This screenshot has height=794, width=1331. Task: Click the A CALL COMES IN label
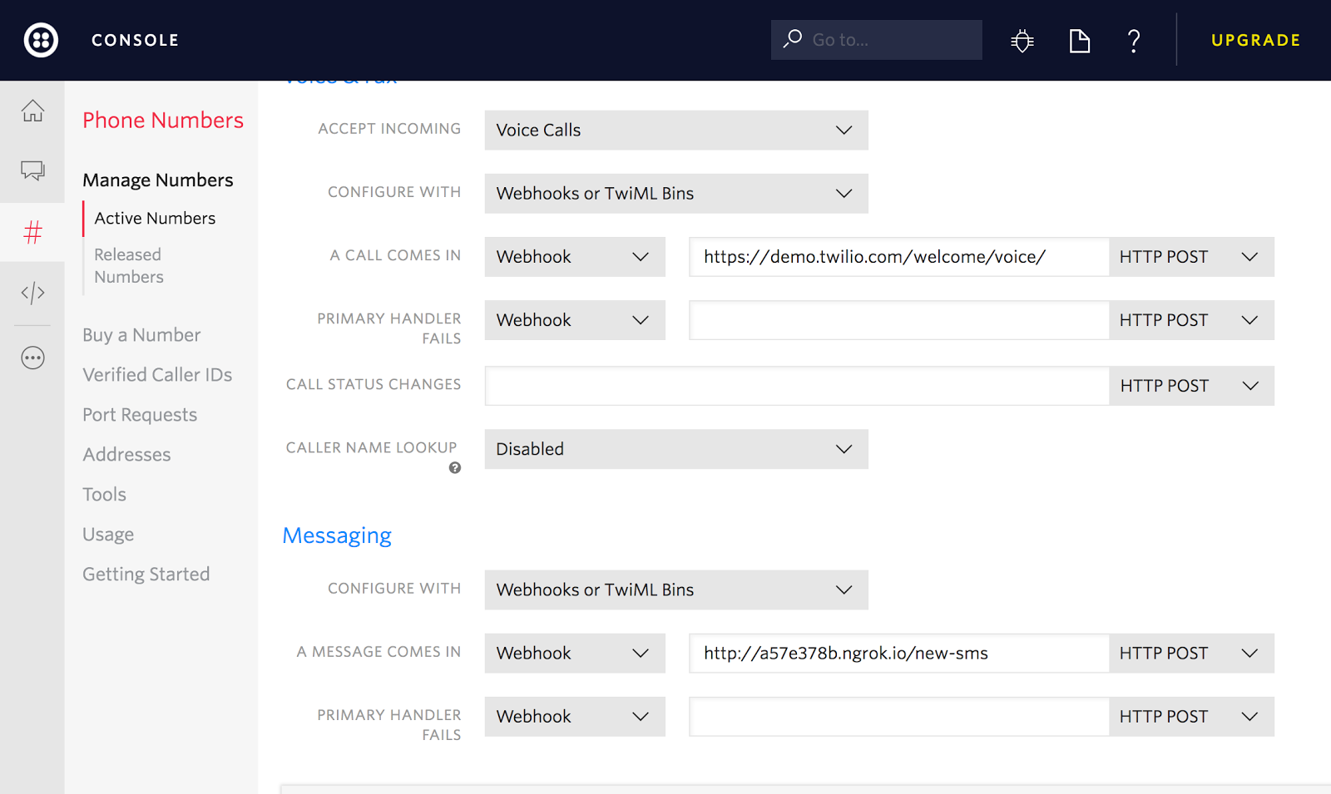(x=395, y=255)
